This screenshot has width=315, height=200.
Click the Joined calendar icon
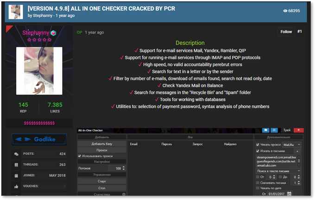coord(17,175)
